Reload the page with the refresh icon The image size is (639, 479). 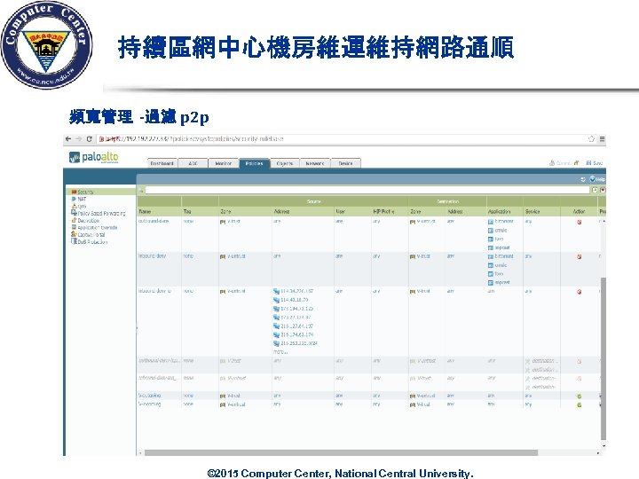[x=89, y=139]
